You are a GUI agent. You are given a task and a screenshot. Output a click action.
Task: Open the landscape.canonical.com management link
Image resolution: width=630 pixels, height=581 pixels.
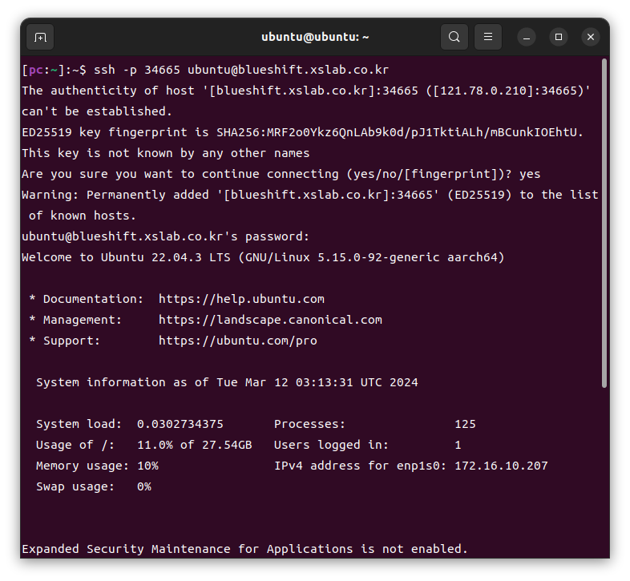tap(270, 320)
